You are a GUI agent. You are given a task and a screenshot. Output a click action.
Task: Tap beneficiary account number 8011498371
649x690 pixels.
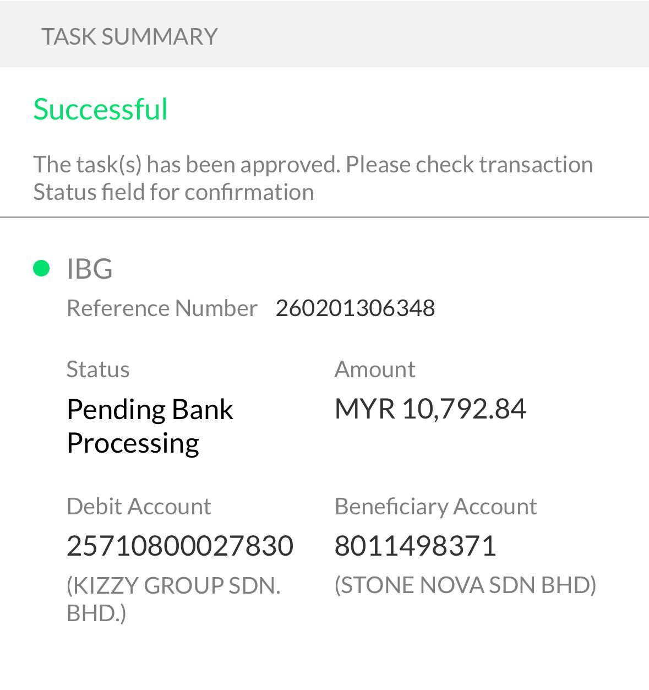coord(416,546)
